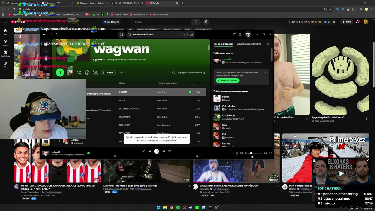
Task: Start YouTube voice search
Action: pos(206,22)
